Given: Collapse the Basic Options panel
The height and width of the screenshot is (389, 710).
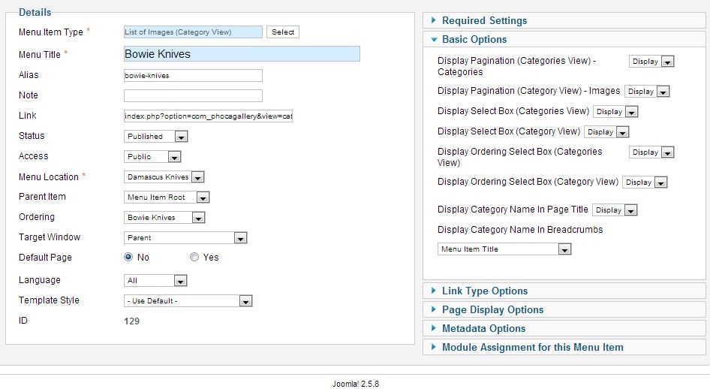Looking at the screenshot, I should (x=474, y=39).
